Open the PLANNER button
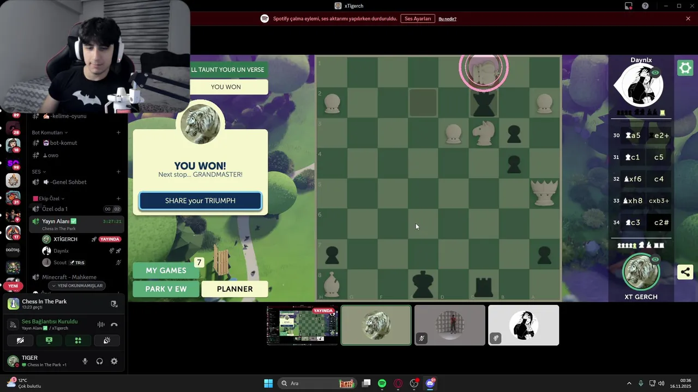The image size is (698, 392). (234, 289)
